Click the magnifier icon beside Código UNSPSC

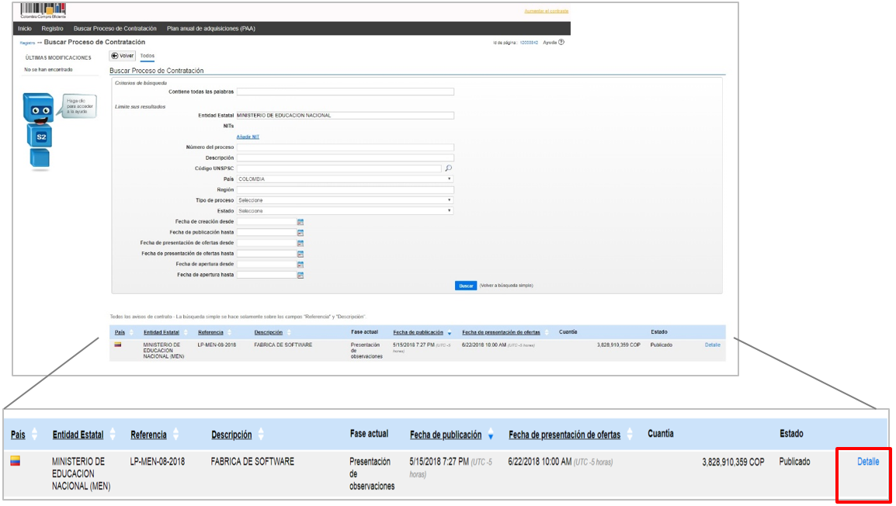tap(449, 168)
